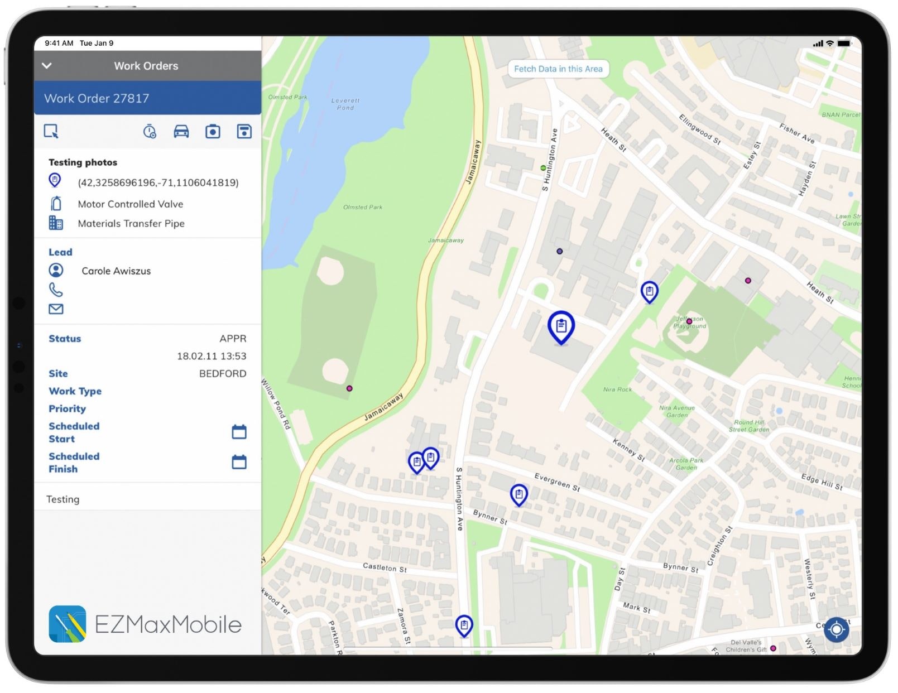Image resolution: width=898 pixels, height=693 pixels.
Task: Recenter map with locate-me button
Action: tap(836, 630)
